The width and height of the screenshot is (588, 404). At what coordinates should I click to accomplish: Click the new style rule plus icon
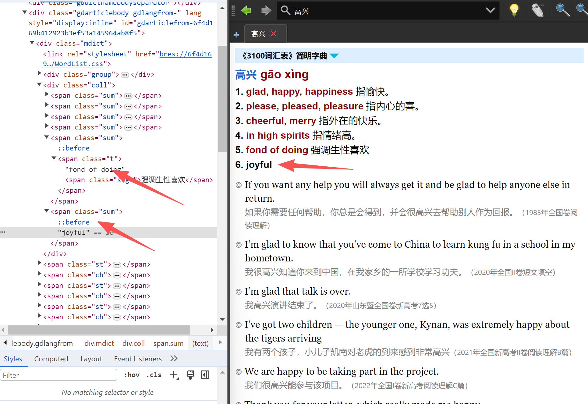point(174,375)
